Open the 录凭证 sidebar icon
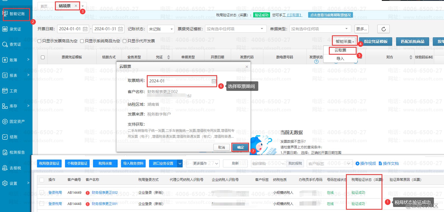 coord(5,29)
